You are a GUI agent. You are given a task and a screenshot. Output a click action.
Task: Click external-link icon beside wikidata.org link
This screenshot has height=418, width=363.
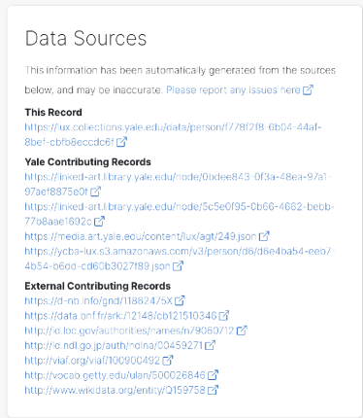(213, 390)
